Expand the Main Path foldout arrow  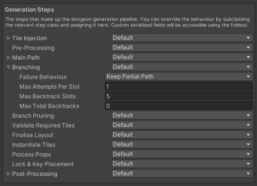(8, 58)
